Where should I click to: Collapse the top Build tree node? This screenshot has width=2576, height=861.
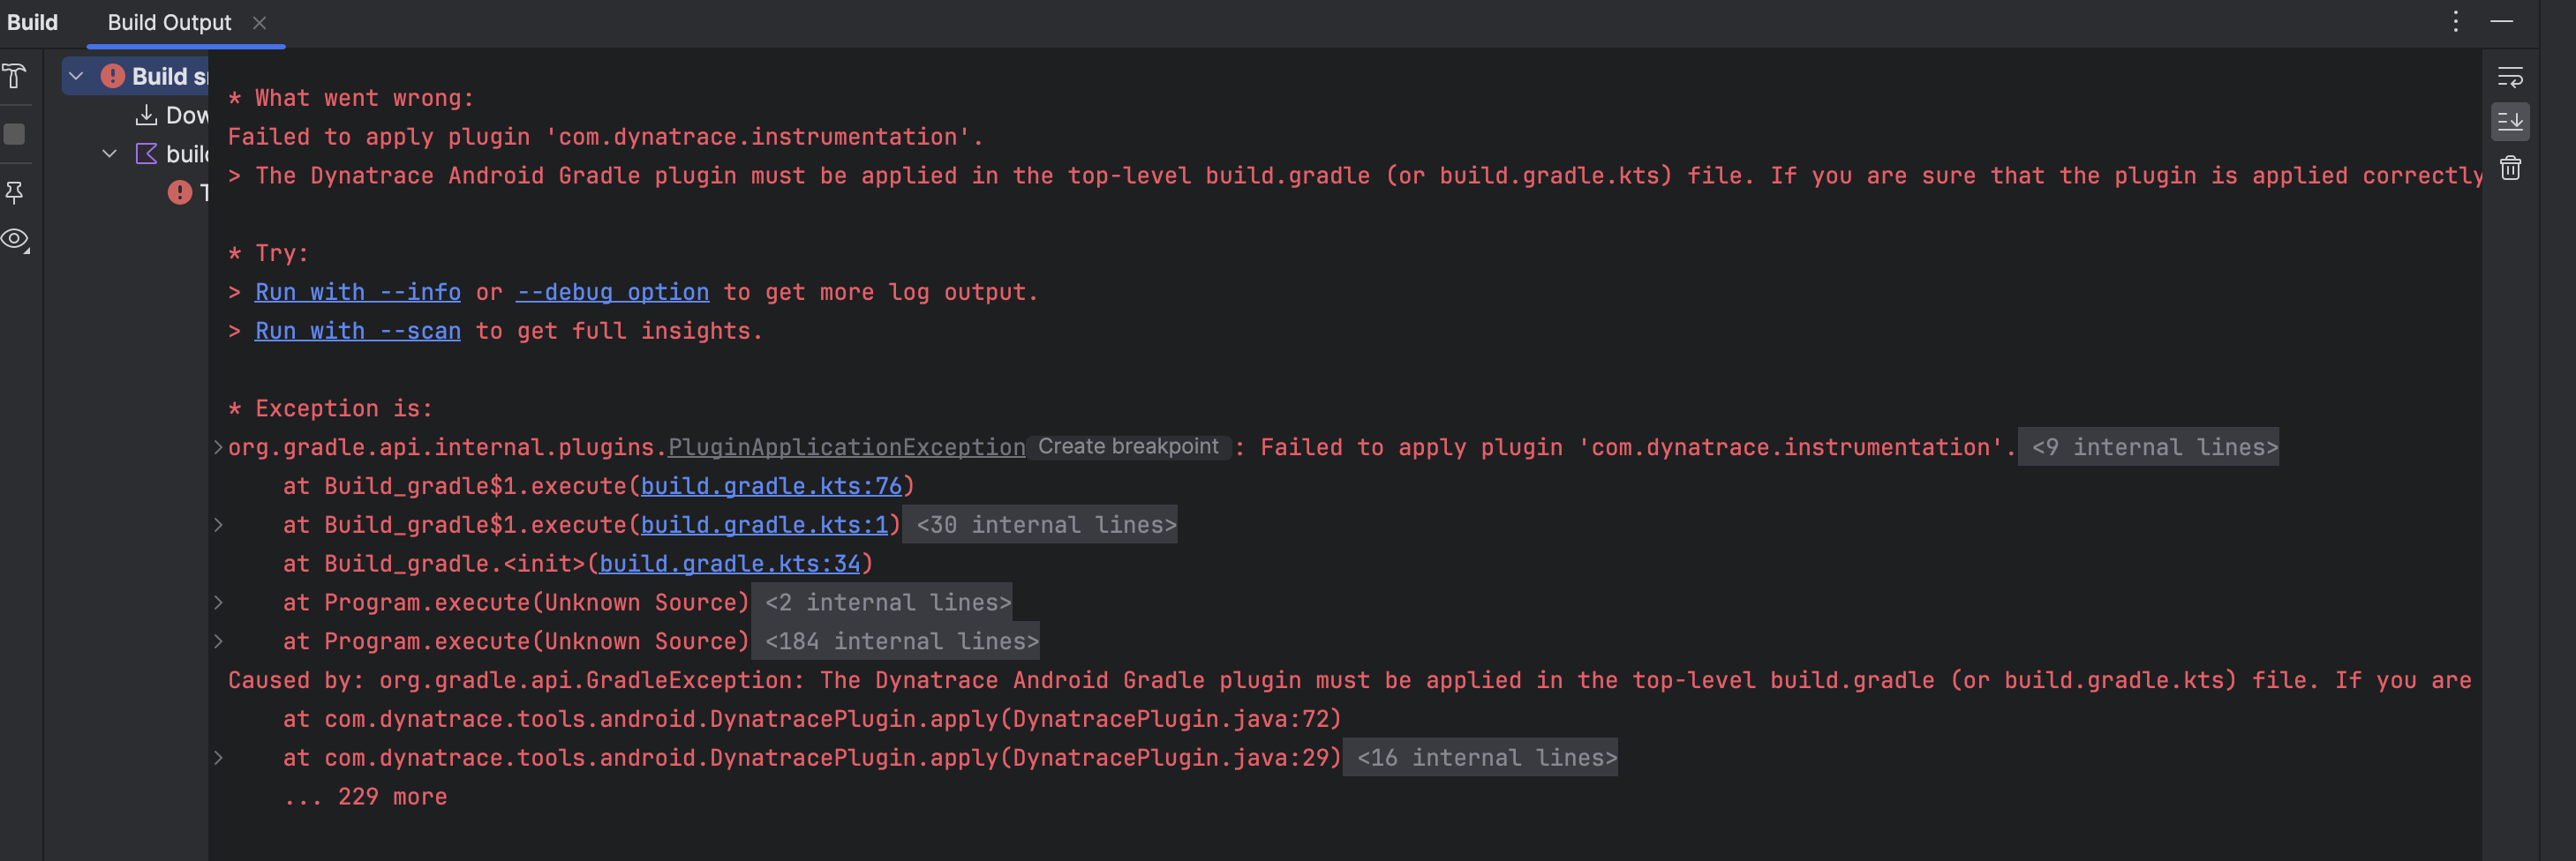(76, 76)
